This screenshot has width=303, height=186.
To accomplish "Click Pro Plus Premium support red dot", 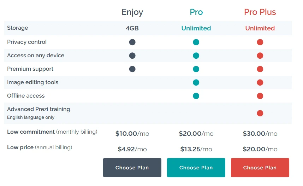I will click(260, 69).
